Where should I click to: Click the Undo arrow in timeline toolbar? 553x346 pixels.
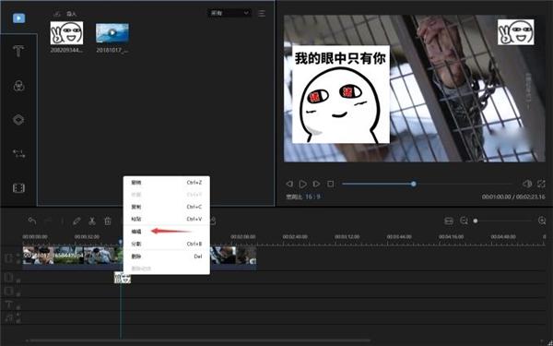tap(32, 221)
